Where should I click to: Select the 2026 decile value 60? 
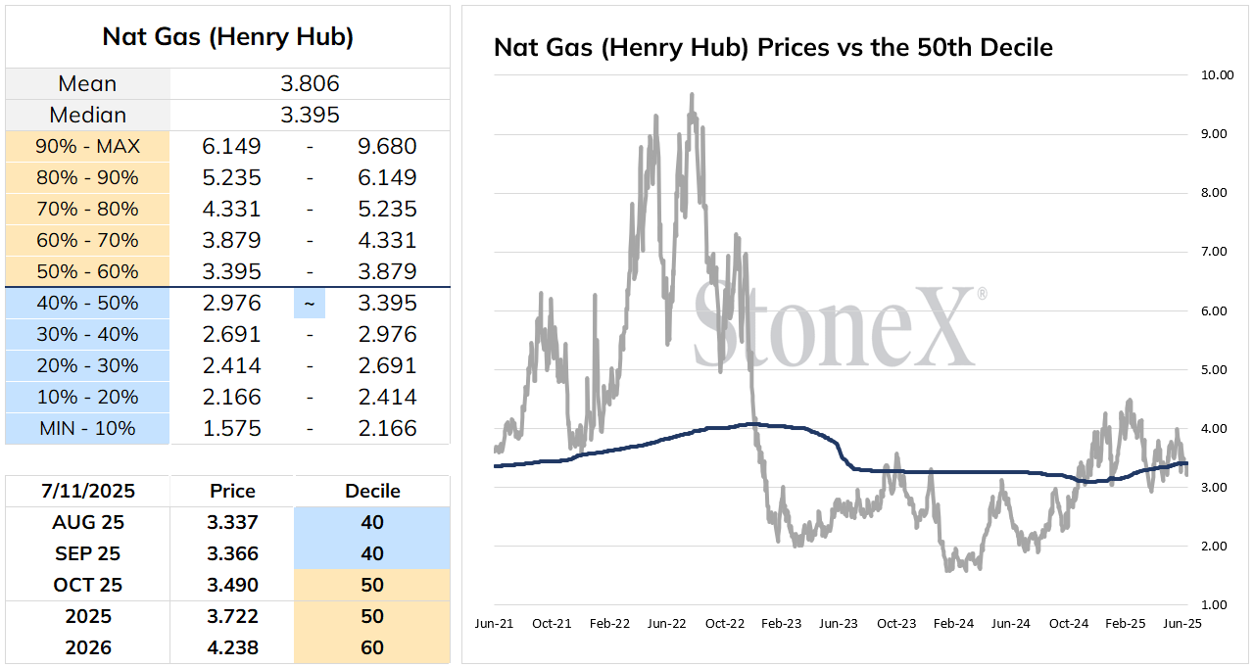pyautogui.click(x=372, y=647)
